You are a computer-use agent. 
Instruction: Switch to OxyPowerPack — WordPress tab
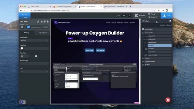(115, 7)
